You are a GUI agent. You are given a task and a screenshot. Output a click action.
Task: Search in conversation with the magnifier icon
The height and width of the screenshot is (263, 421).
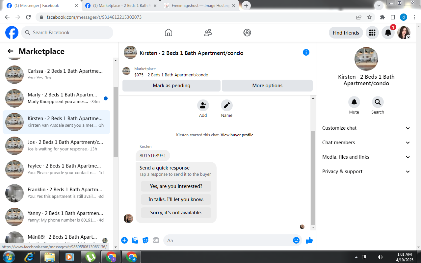click(x=378, y=102)
